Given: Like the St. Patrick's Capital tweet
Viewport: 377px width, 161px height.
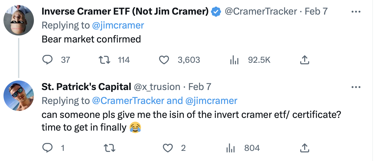Looking at the screenshot, I should (168, 148).
